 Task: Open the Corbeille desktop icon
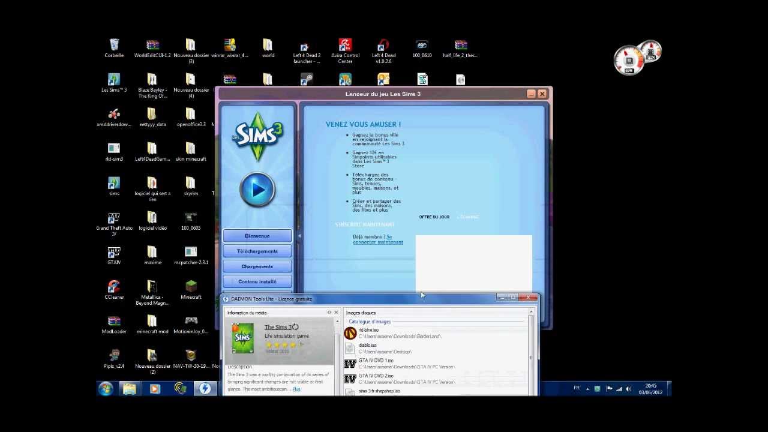(114, 49)
